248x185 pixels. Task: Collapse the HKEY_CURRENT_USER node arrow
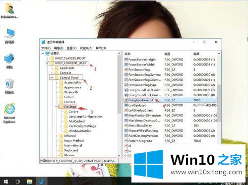click(47, 63)
